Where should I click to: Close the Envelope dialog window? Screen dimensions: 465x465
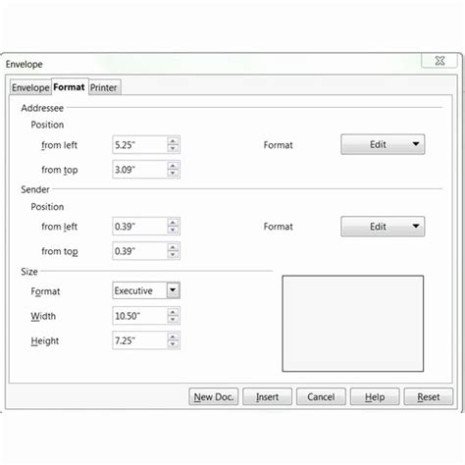[x=439, y=61]
